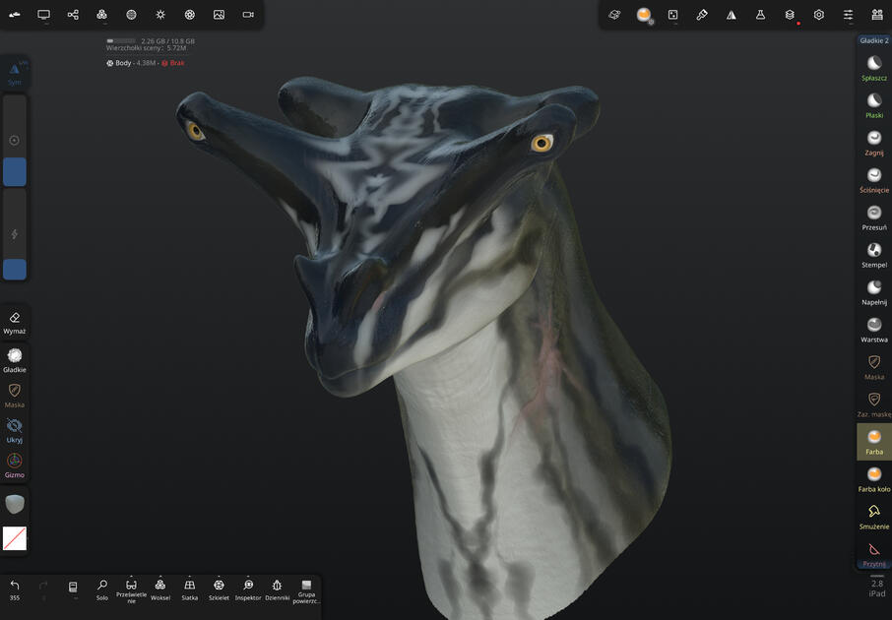Open the dice icon dropdown in top bar
This screenshot has height=620, width=892.
673,15
